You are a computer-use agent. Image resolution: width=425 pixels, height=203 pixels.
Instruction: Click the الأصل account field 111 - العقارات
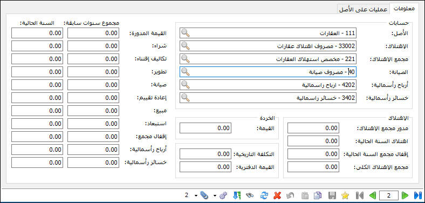click(268, 32)
